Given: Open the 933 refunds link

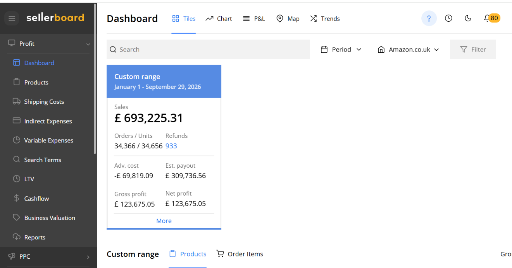Looking at the screenshot, I should point(171,146).
